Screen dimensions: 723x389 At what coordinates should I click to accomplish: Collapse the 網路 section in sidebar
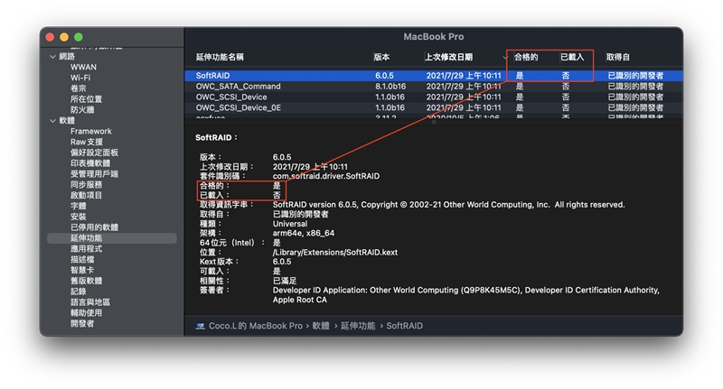(x=52, y=57)
